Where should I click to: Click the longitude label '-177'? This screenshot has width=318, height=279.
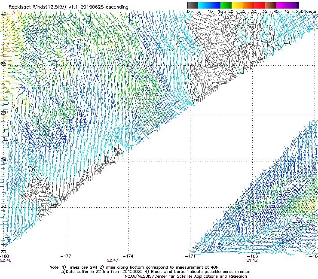coord(66,256)
